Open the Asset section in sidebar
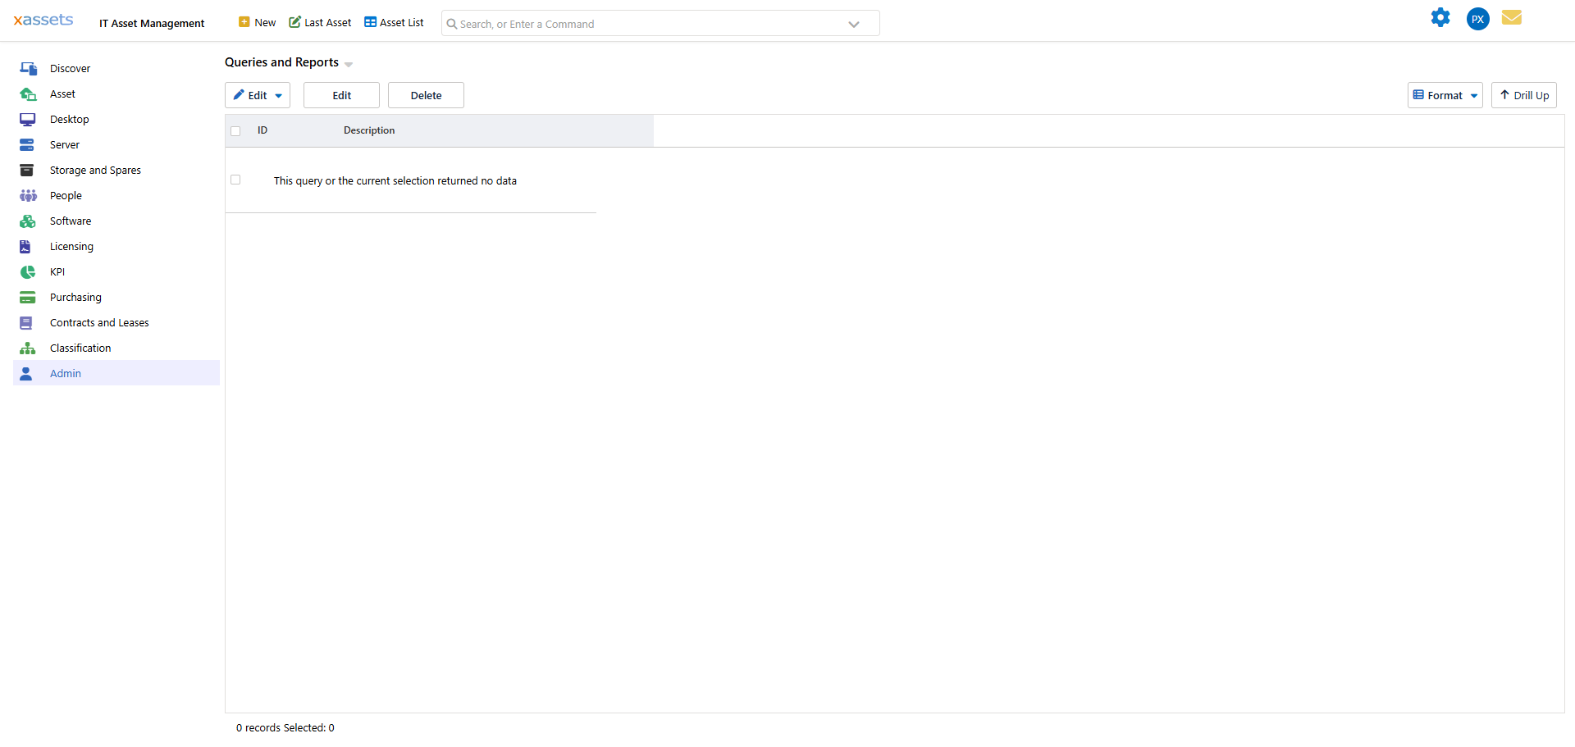Viewport: 1575px width, 747px height. coord(29,93)
